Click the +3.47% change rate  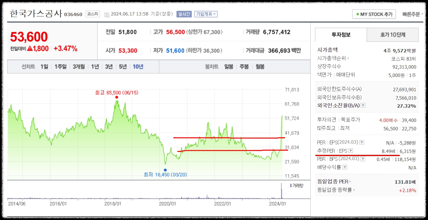click(65, 49)
